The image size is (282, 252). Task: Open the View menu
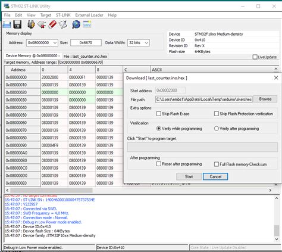(x=31, y=15)
